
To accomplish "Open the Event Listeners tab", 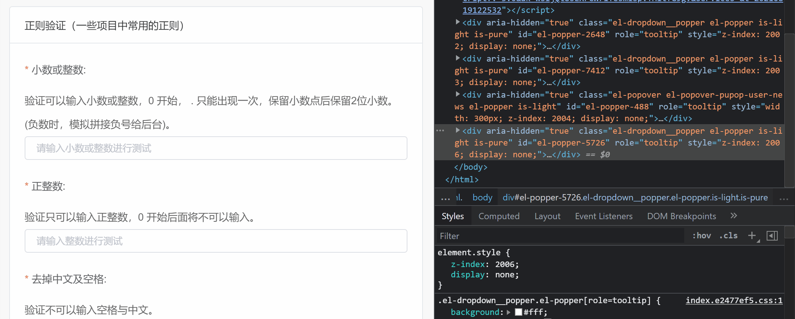I will 604,216.
